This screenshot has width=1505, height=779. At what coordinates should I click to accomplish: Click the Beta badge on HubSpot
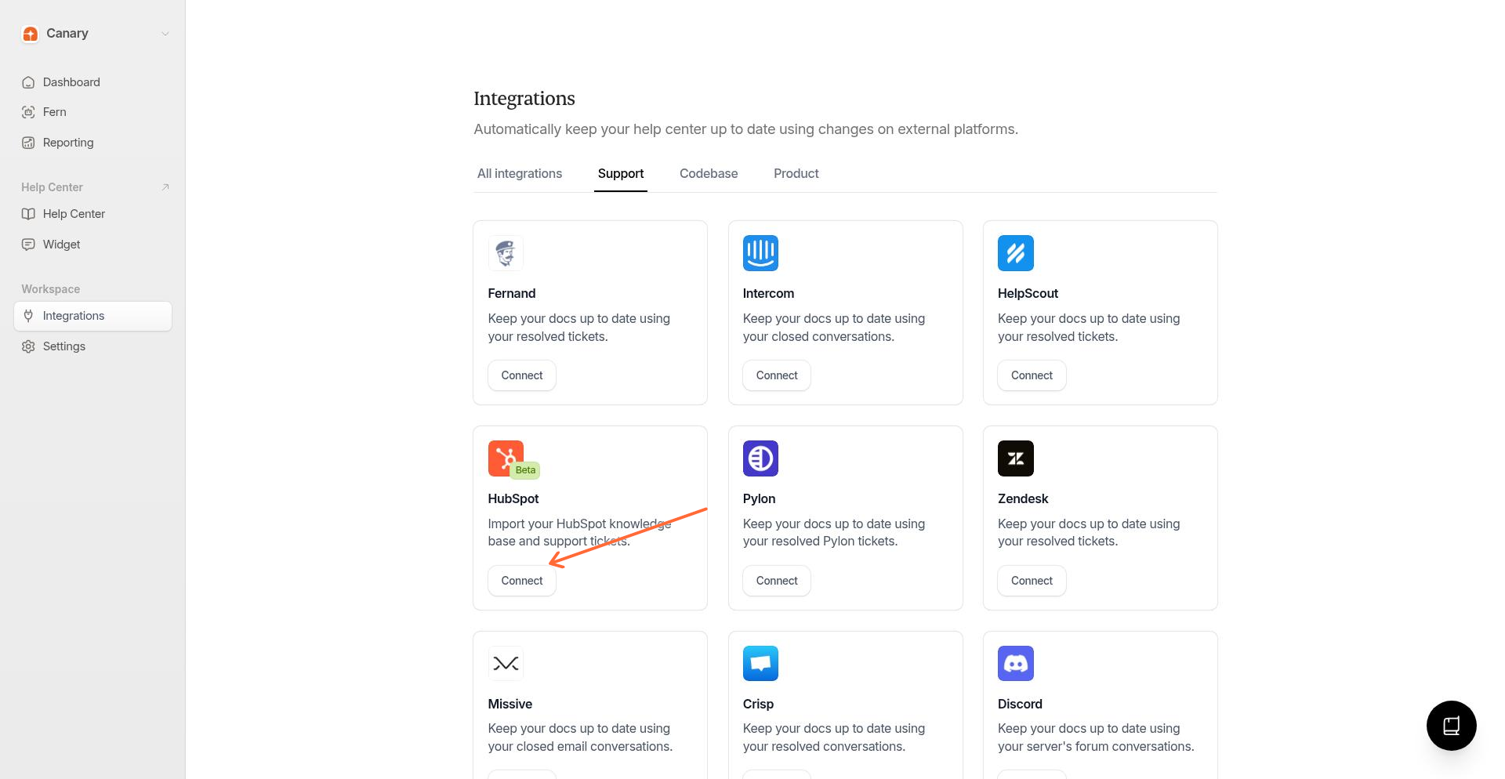pyautogui.click(x=525, y=470)
